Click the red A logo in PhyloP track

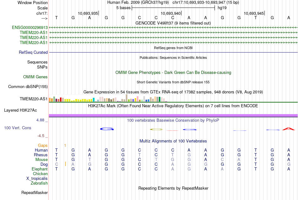pyautogui.click(x=289, y=129)
